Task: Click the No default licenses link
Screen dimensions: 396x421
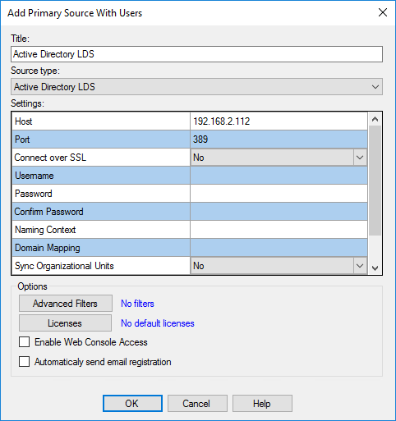Action: point(158,323)
